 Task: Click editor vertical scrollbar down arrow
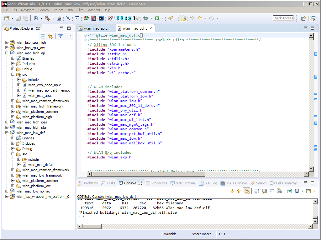(311, 169)
